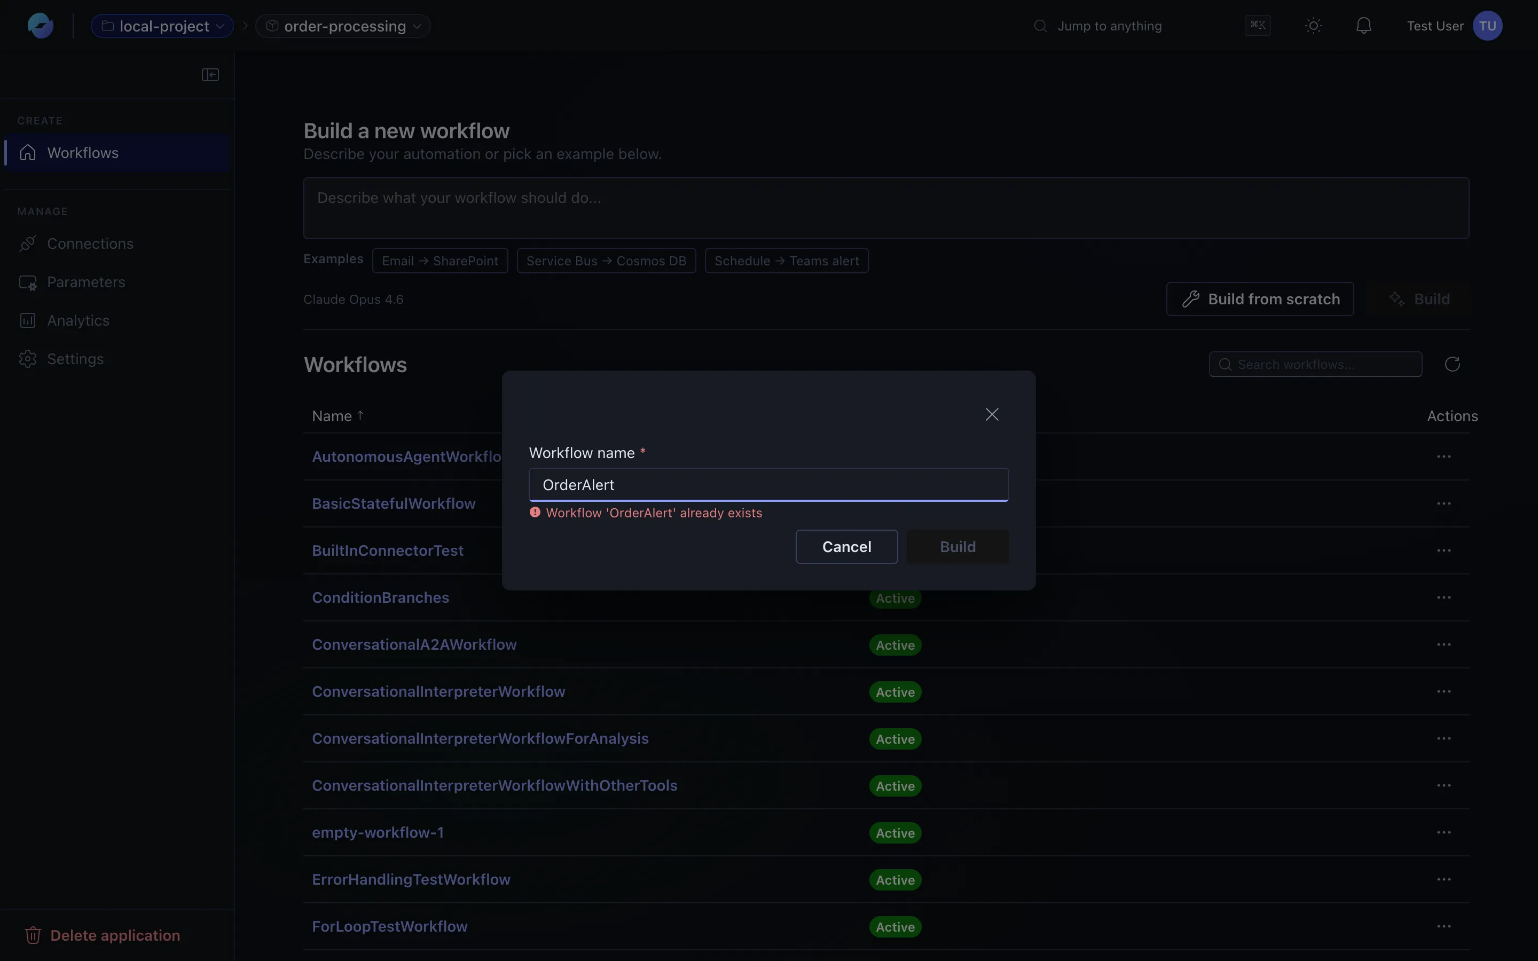Open actions menu for BasicStatefulWorkflow row
Screen dimensions: 1538x961
coord(1444,503)
